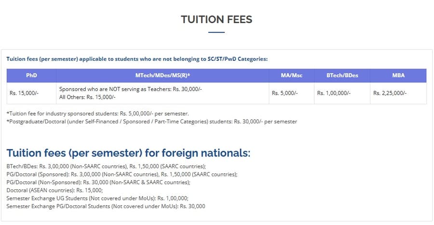Click the PG/Doctoral (Sponsored) fee line
Screen dimensions: 434x225
[x=122, y=174]
